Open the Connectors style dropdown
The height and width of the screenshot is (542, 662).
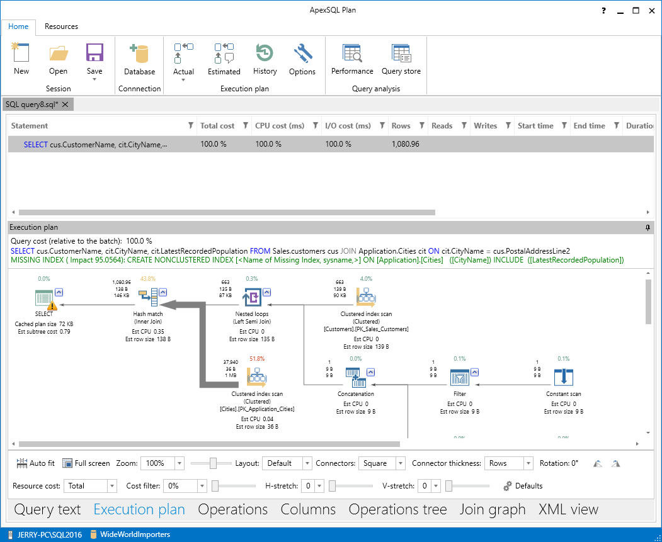tap(400, 463)
